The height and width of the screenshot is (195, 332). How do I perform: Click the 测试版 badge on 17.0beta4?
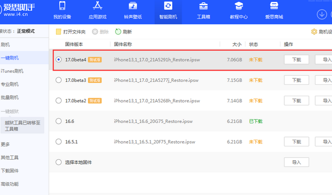pos(95,60)
